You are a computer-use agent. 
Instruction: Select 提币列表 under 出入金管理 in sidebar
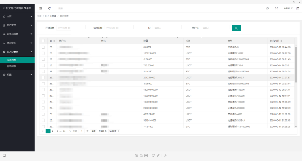(x=11, y=66)
